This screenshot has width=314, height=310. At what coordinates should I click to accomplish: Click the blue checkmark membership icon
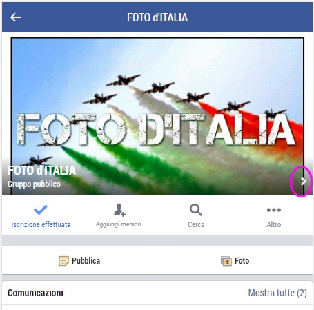point(41,210)
